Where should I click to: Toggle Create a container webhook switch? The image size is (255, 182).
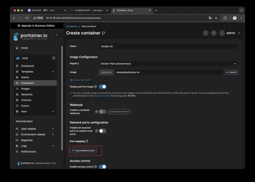point(103,112)
